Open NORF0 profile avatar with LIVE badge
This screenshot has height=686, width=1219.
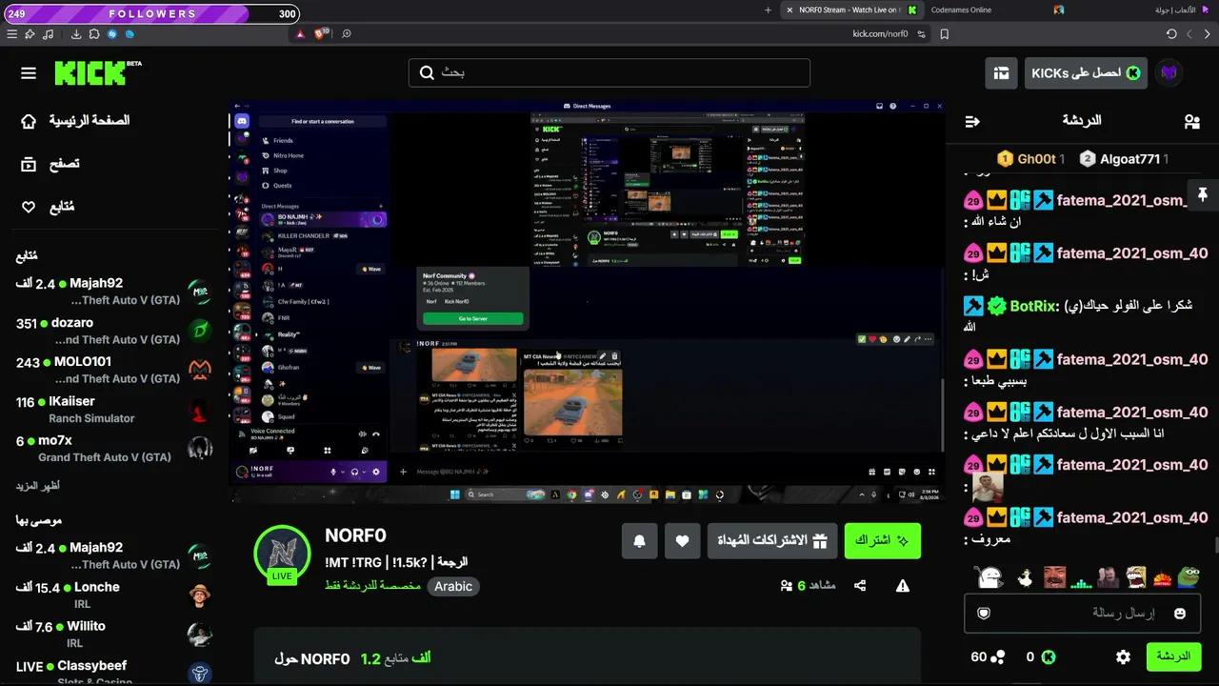pyautogui.click(x=282, y=553)
